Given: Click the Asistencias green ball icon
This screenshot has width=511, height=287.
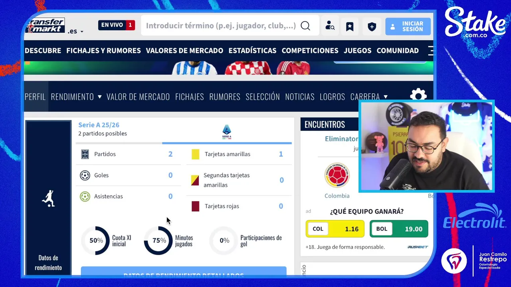Looking at the screenshot, I should pos(85,197).
